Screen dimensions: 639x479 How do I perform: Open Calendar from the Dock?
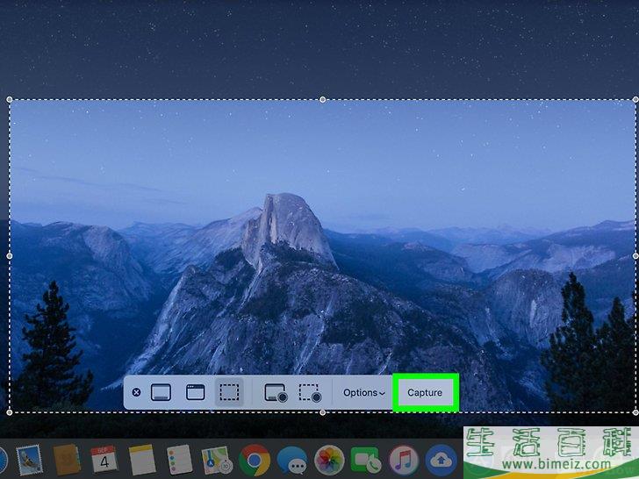(104, 460)
